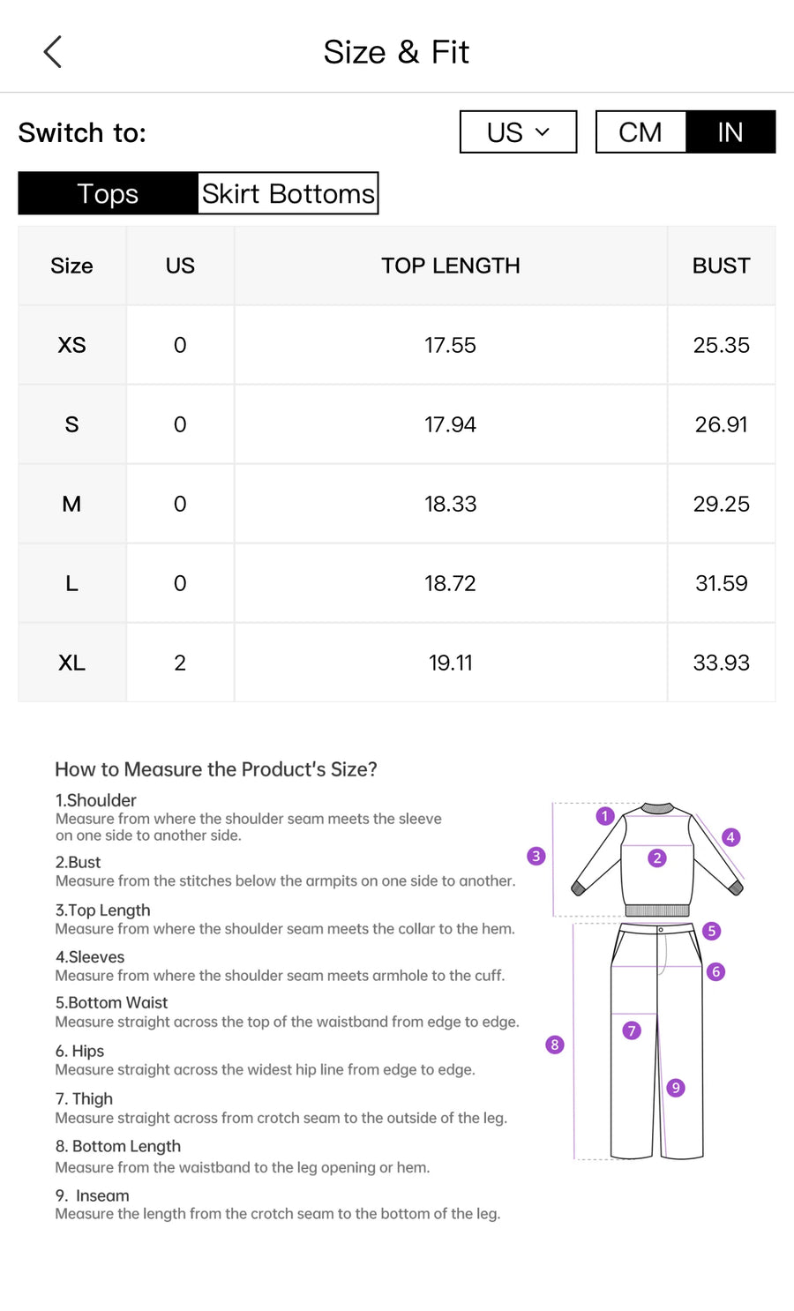Click the thigh marker 7 on pants
This screenshot has width=794, height=1311.
(x=632, y=1030)
